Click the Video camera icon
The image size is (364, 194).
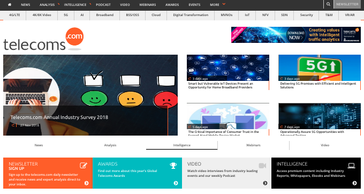(262, 166)
